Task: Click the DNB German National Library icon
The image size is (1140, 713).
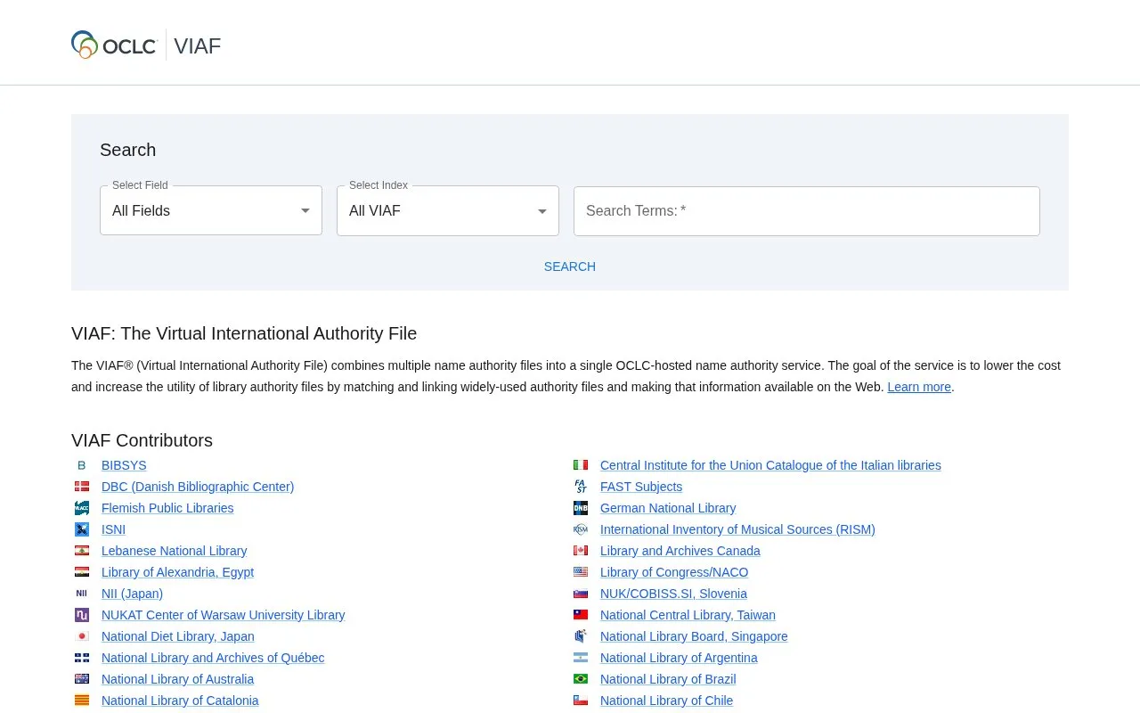Action: click(581, 508)
